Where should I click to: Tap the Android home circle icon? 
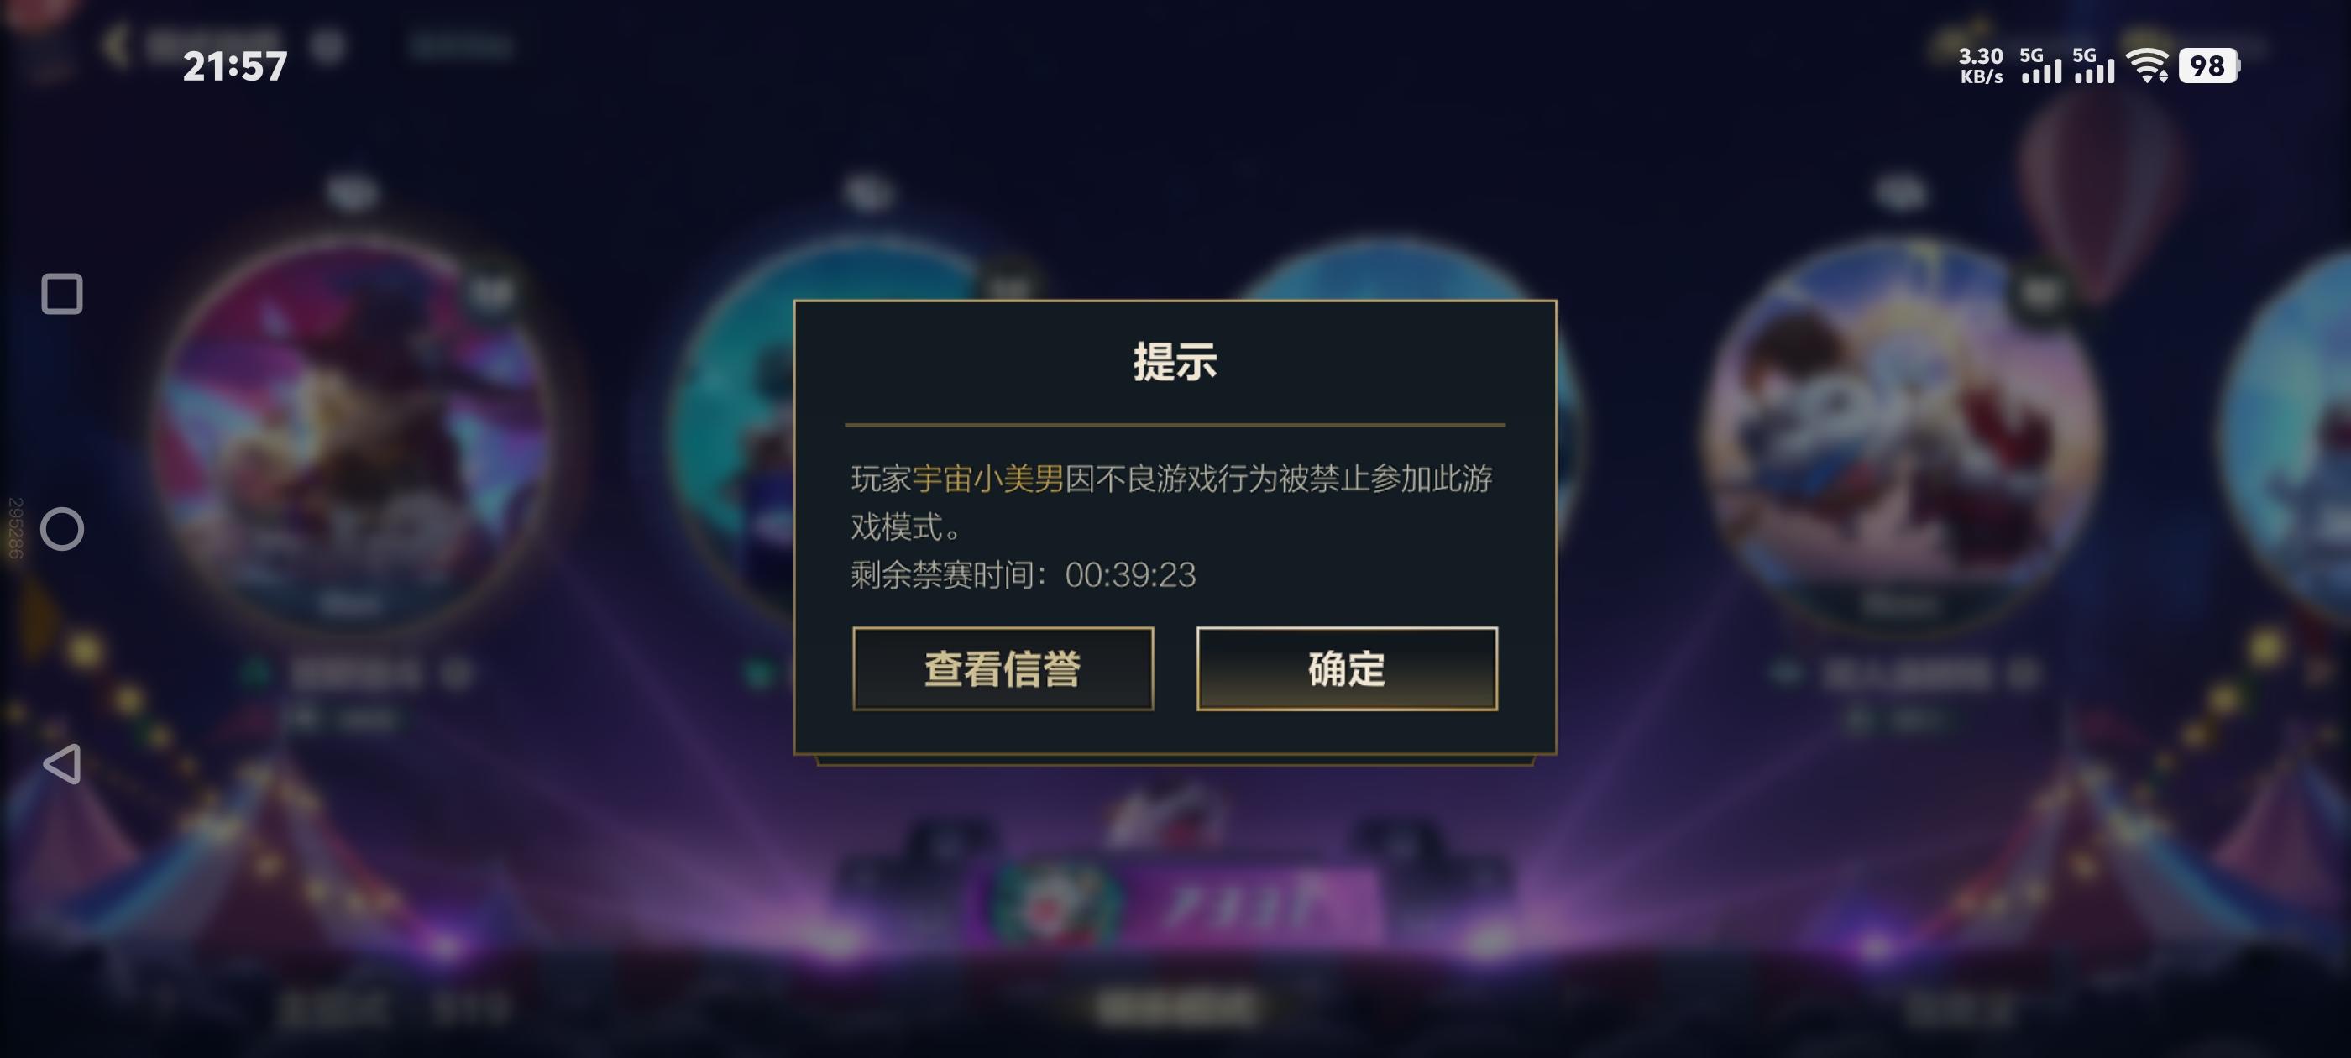click(x=62, y=530)
